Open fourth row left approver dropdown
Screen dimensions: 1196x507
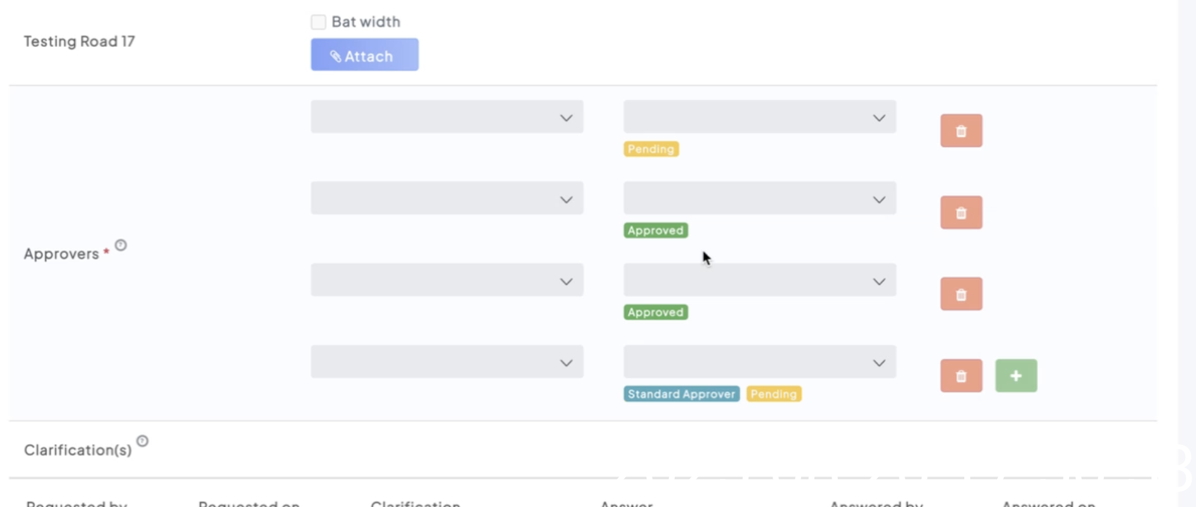tap(446, 362)
